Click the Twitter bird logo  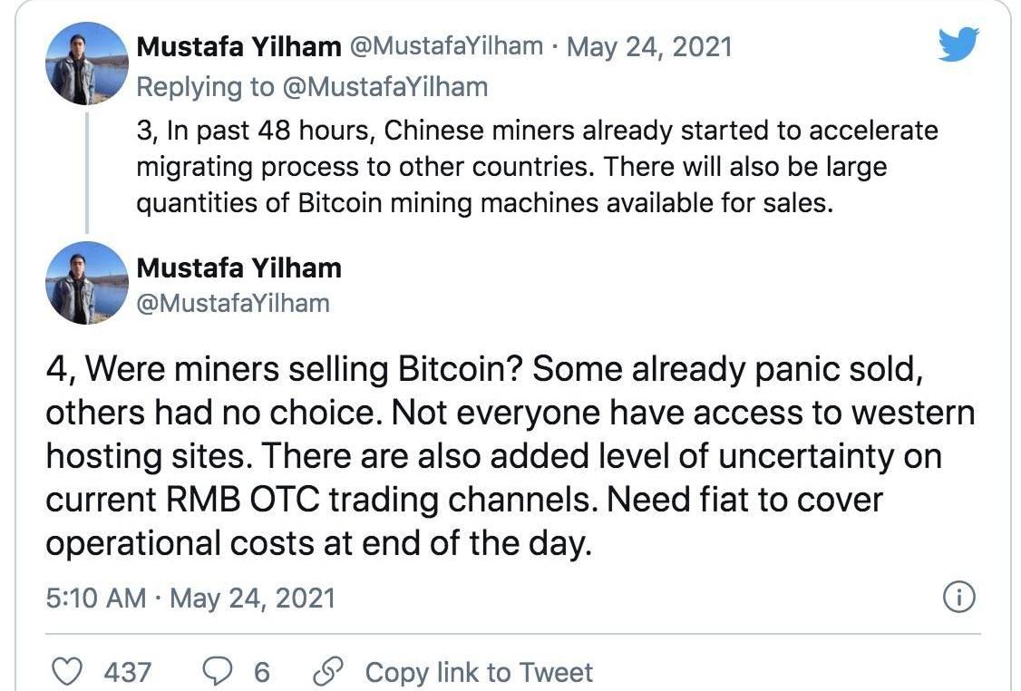[x=958, y=44]
